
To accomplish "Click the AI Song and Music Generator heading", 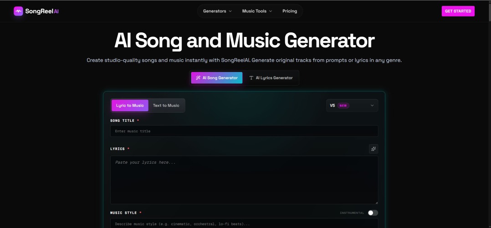I will (244, 41).
